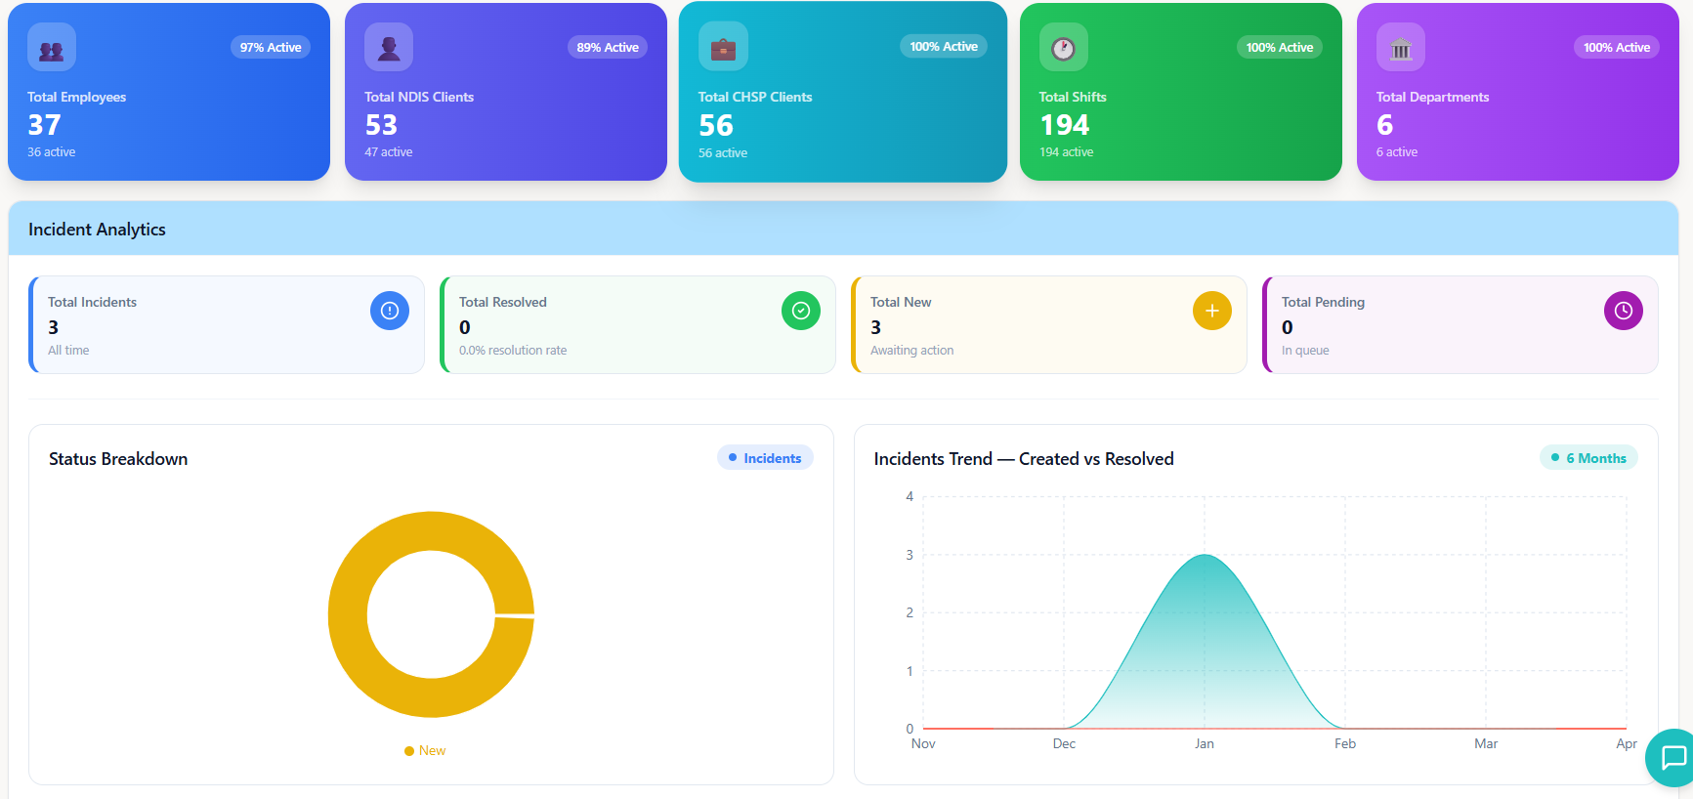Click the Total Pending label
The width and height of the screenshot is (1693, 799).
pyautogui.click(x=1323, y=303)
